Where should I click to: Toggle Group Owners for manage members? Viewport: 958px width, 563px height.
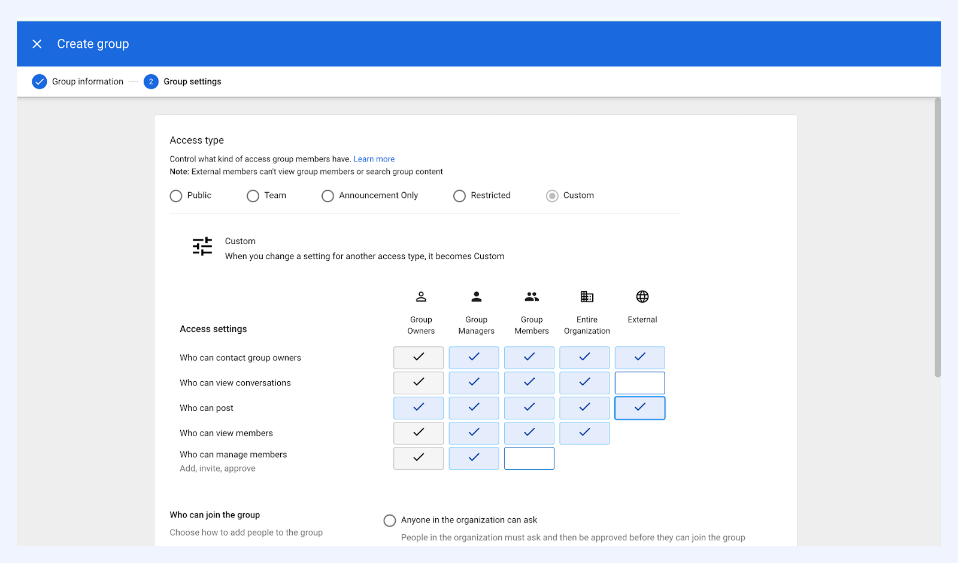[419, 458]
